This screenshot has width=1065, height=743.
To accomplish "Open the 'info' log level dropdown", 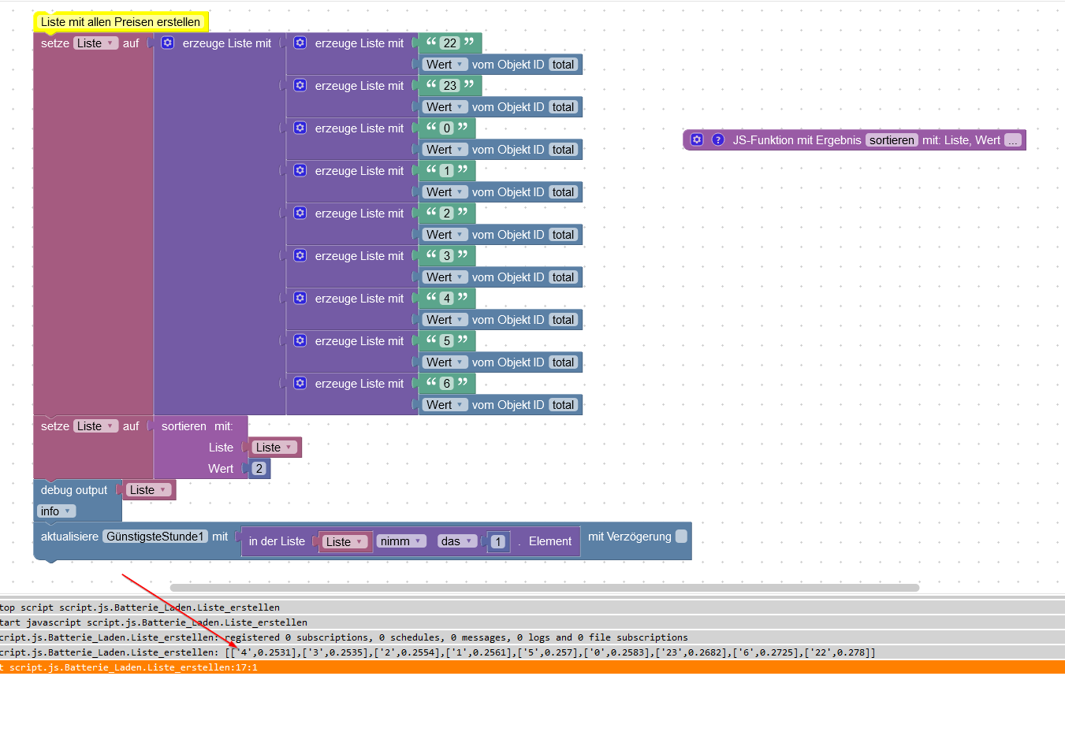I will (56, 511).
